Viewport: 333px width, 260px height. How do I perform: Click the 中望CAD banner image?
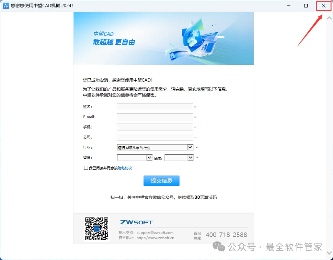(163, 38)
